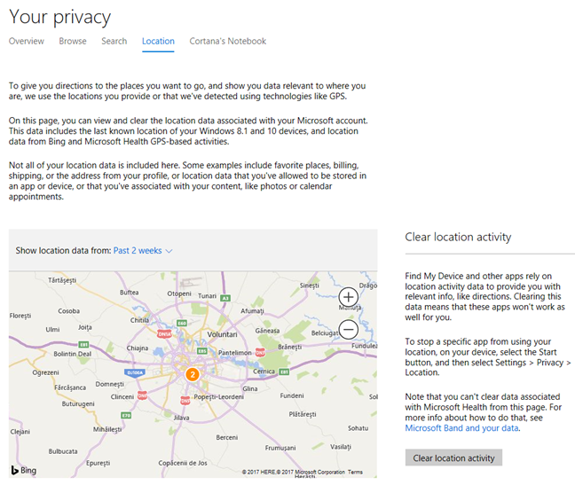Click the orange location cluster marker labeled 2
This screenshot has height=485, width=575.
193,374
